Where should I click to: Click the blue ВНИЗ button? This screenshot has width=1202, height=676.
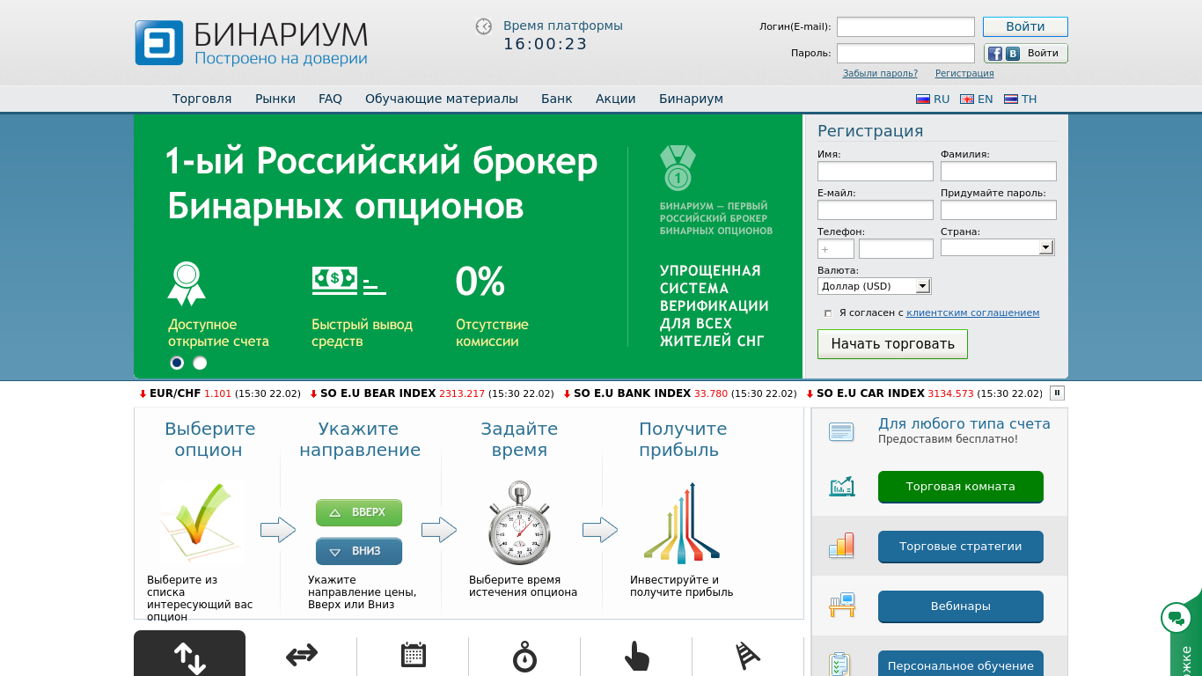coord(359,551)
